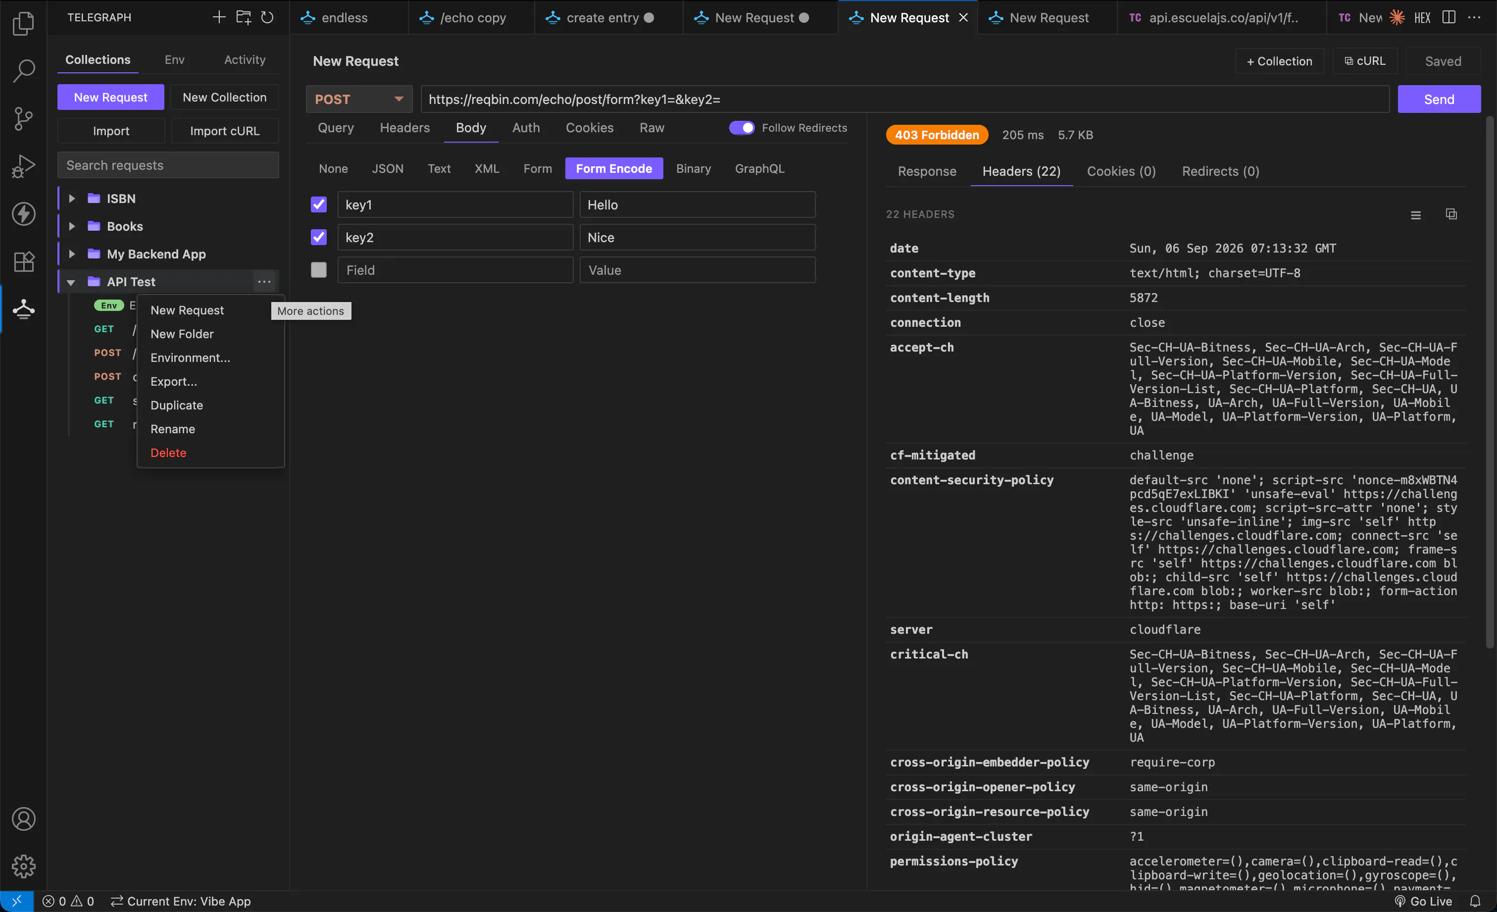
Task: Open the Explorer view in activity bar
Action: click(23, 23)
